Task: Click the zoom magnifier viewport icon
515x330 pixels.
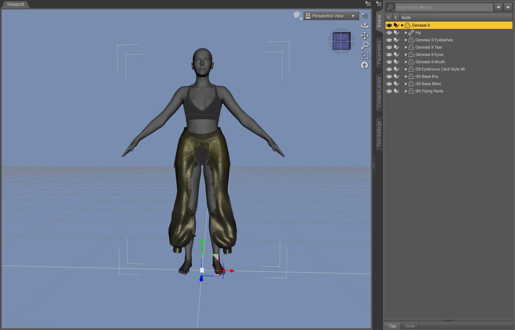Action: (365, 45)
